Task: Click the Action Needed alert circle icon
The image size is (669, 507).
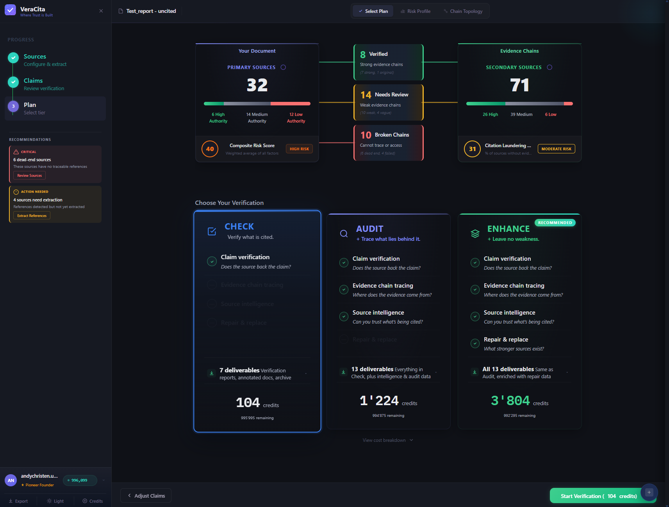Action: [16, 192]
